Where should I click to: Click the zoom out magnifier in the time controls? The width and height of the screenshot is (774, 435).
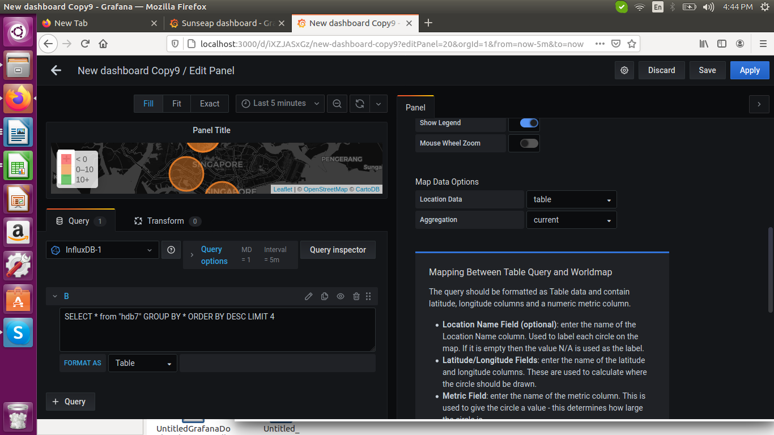[x=337, y=103]
